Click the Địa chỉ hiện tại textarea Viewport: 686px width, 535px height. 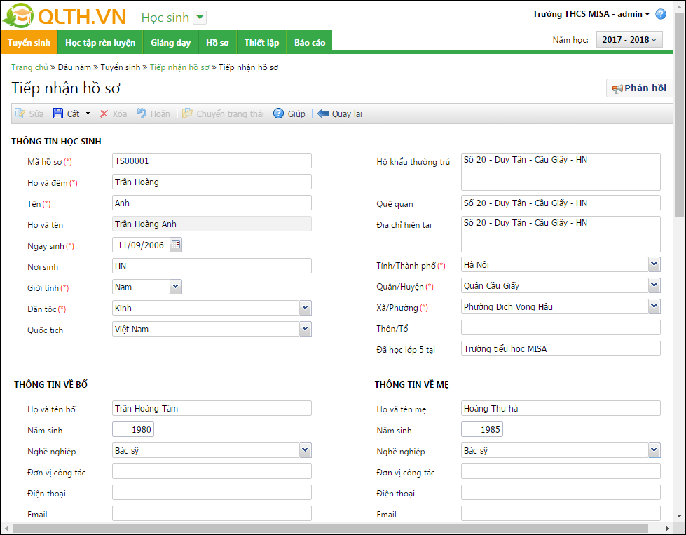click(x=561, y=234)
